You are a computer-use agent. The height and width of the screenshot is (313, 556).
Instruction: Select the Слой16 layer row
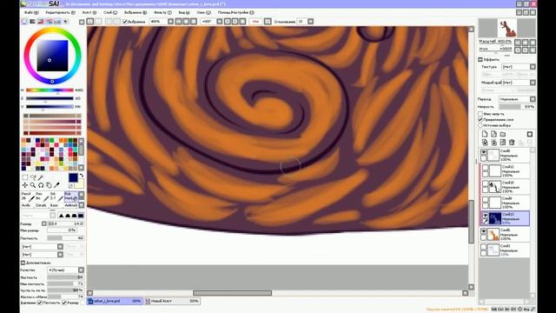pyautogui.click(x=505, y=187)
